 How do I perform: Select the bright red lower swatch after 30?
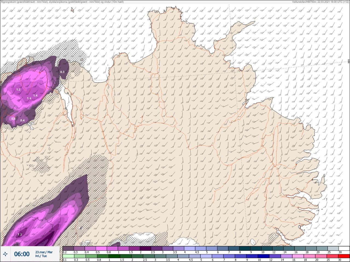coord(344,256)
